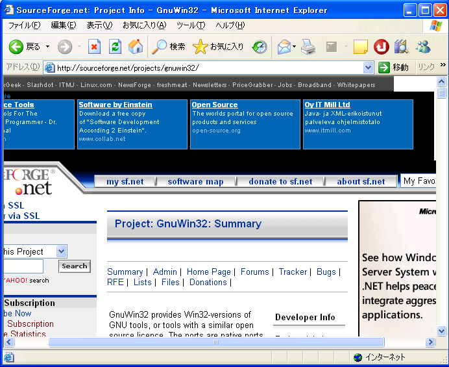The width and height of the screenshot is (449, 367).
Task: Expand the Back button history dropdown
Action: (x=48, y=47)
